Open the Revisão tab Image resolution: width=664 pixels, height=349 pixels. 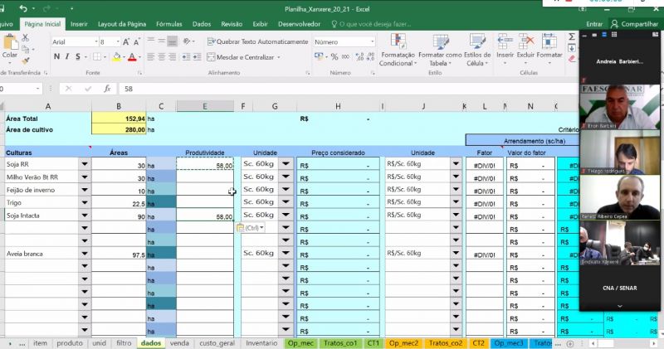pyautogui.click(x=232, y=24)
